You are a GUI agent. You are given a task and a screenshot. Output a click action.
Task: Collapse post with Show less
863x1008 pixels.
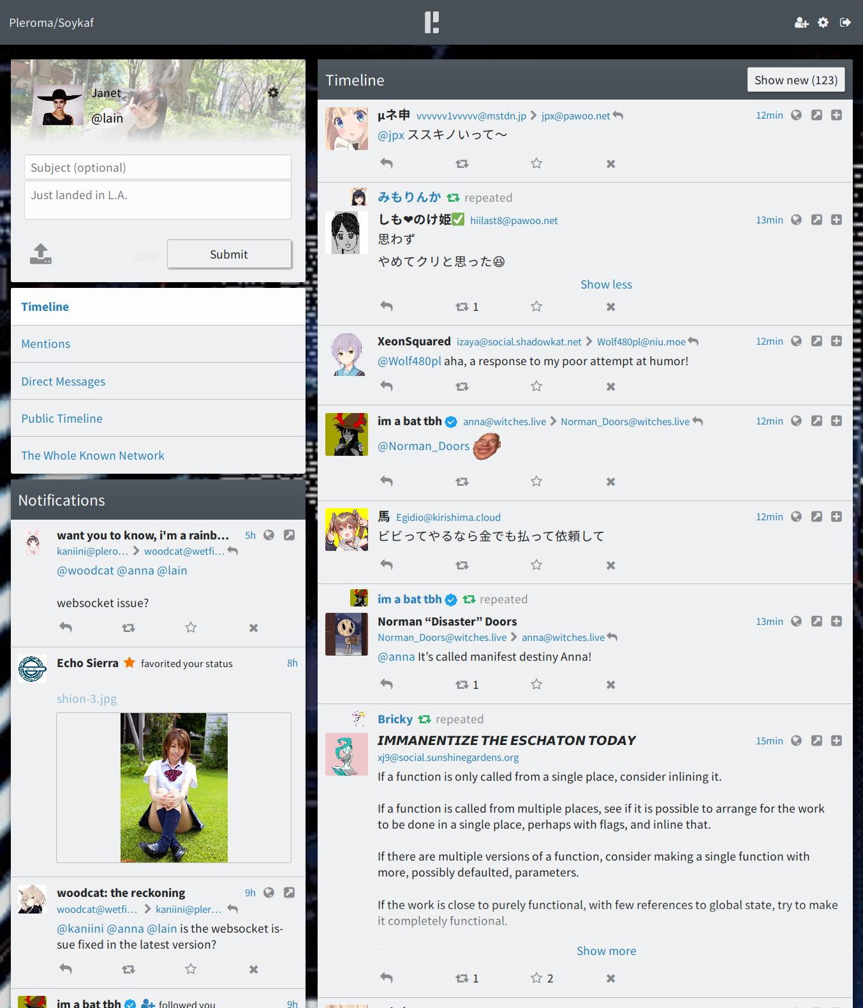pyautogui.click(x=606, y=285)
